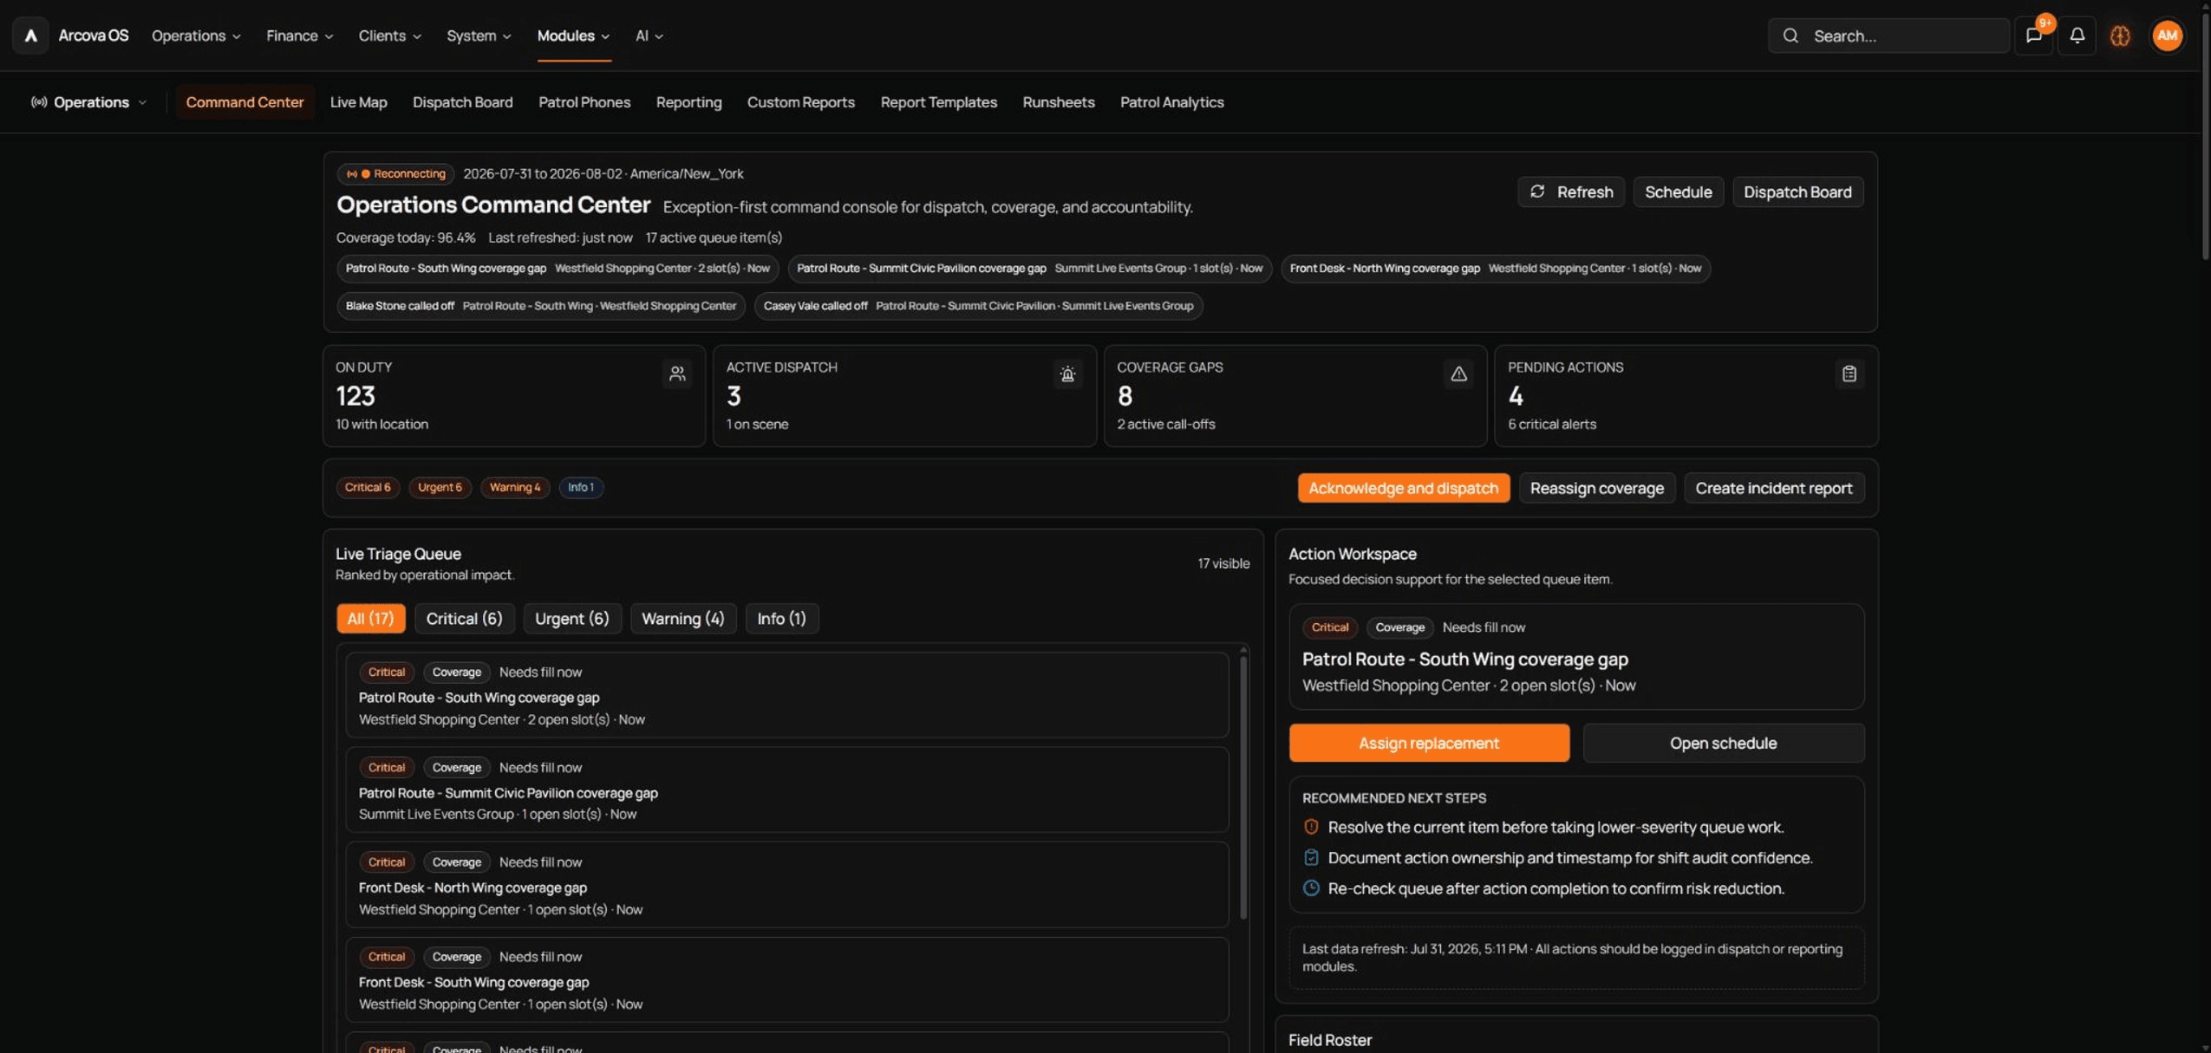Expand the Modules menu
Screen dimensions: 2211x1053
573,36
